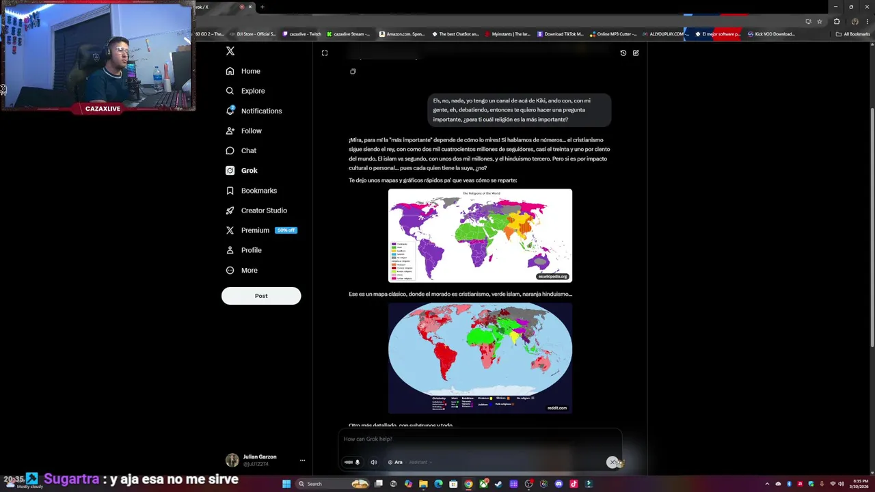875x492 pixels.
Task: Open Explore in the sidebar
Action: click(x=245, y=91)
